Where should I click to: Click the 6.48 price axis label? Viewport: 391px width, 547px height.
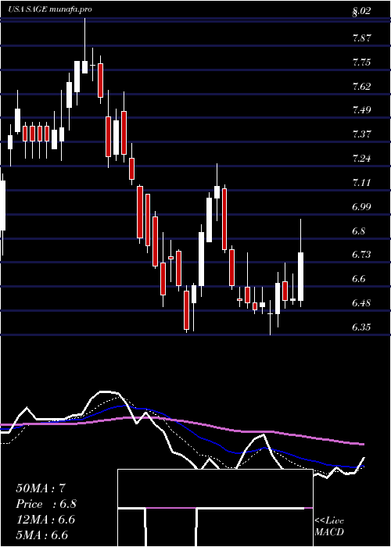point(361,303)
